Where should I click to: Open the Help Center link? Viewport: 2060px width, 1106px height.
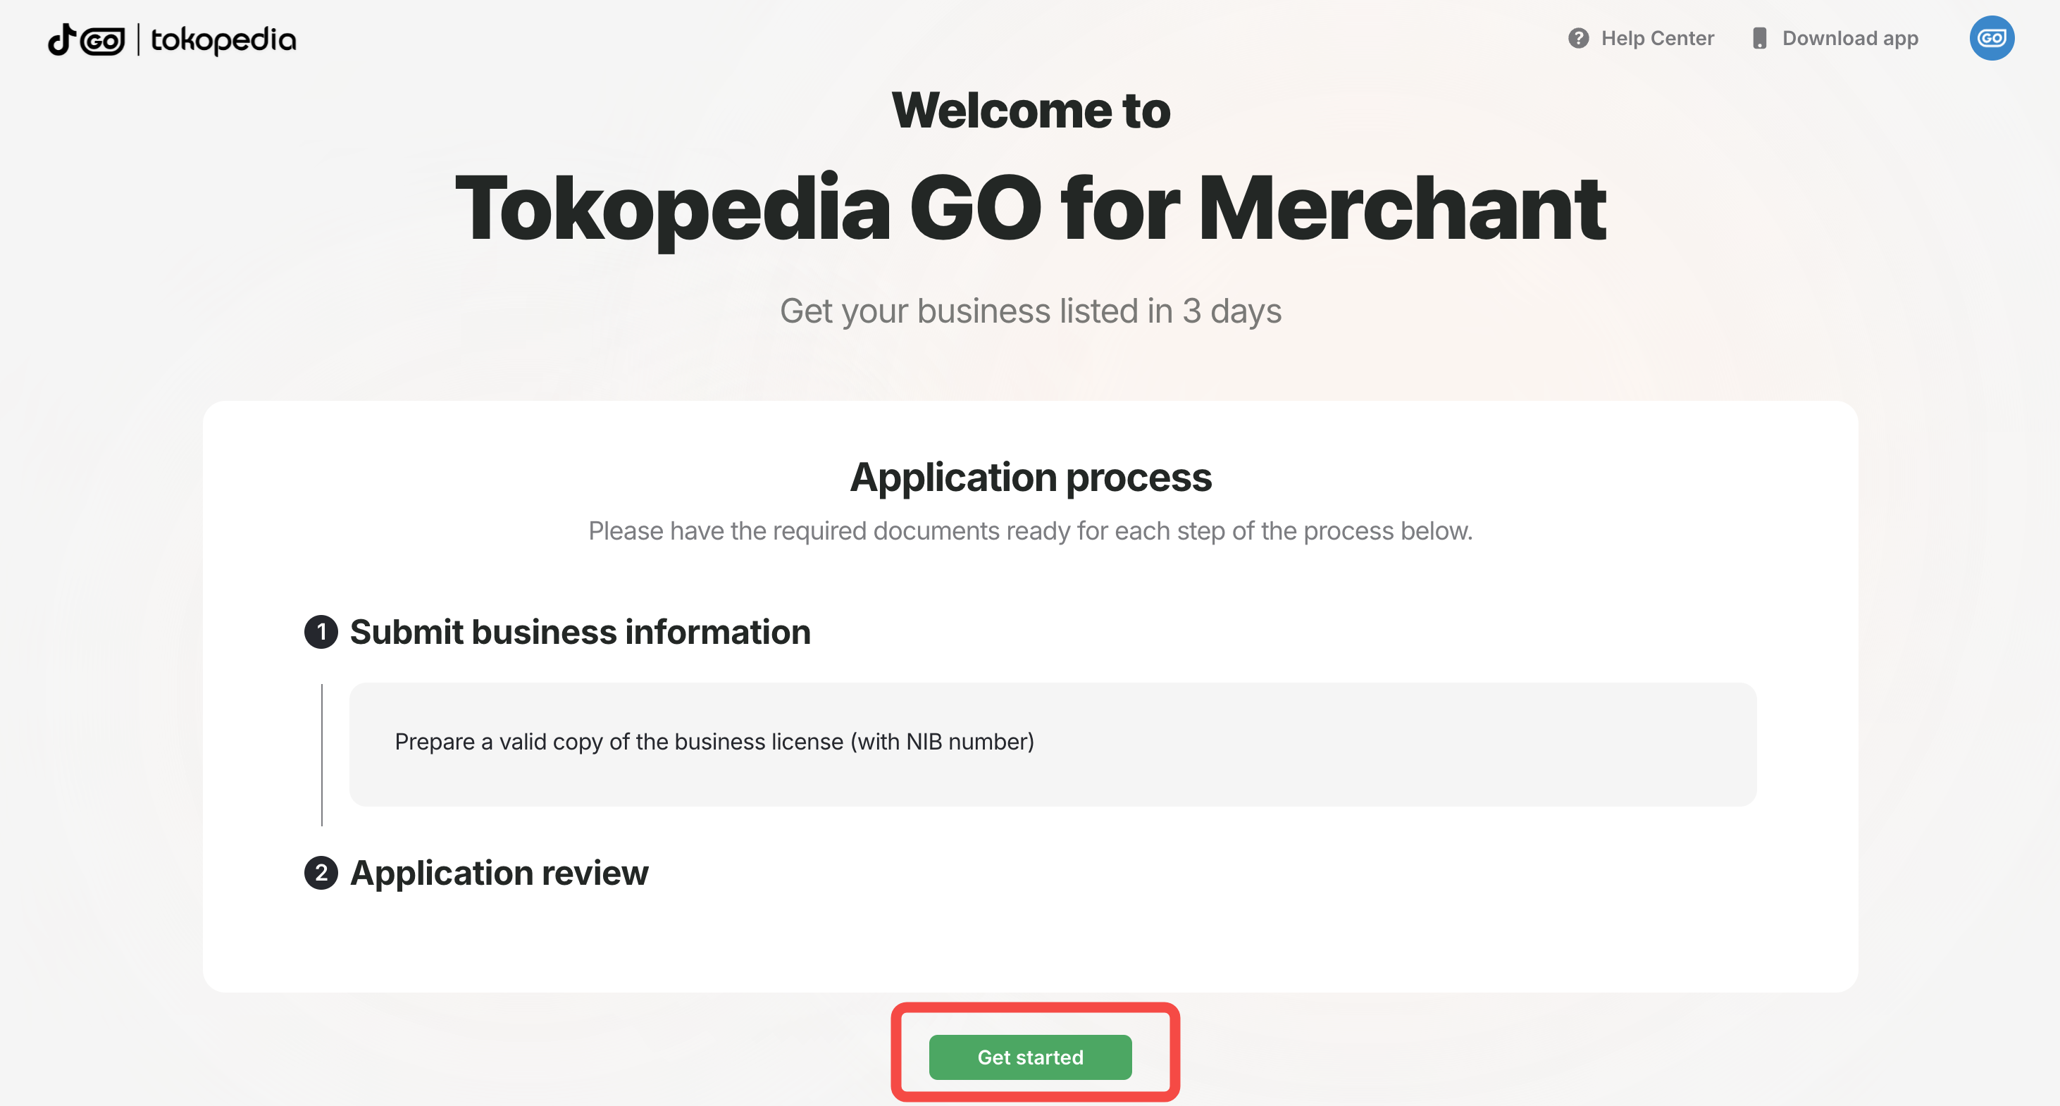click(1657, 38)
